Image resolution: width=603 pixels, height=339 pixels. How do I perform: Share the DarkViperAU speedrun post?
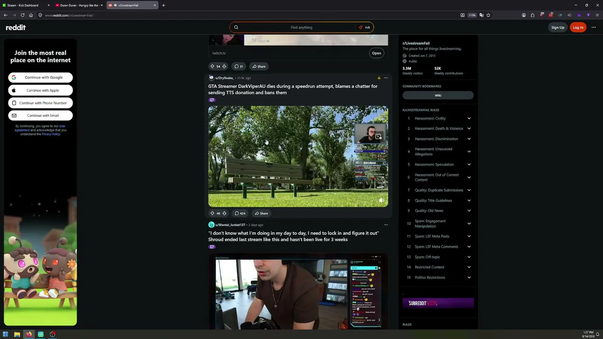(261, 213)
